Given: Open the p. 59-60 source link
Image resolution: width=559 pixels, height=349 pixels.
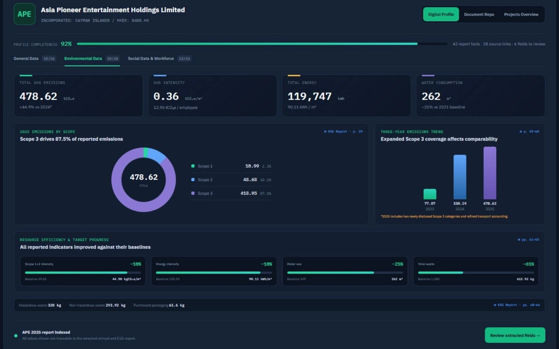Looking at the screenshot, I should coord(529,132).
